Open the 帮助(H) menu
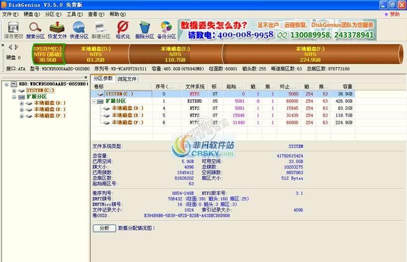407x262 pixels. [x=118, y=14]
